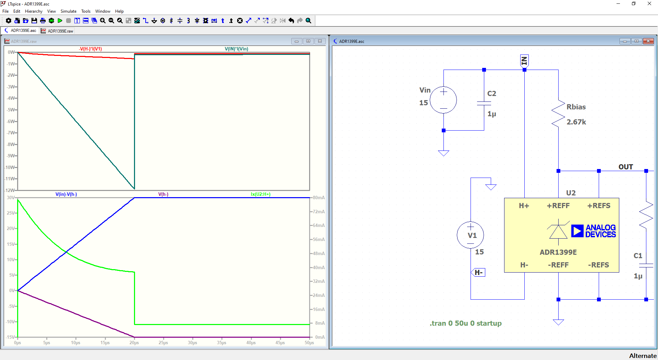
Task: Select the Ix(U2:H+) trace label
Action: 260,194
